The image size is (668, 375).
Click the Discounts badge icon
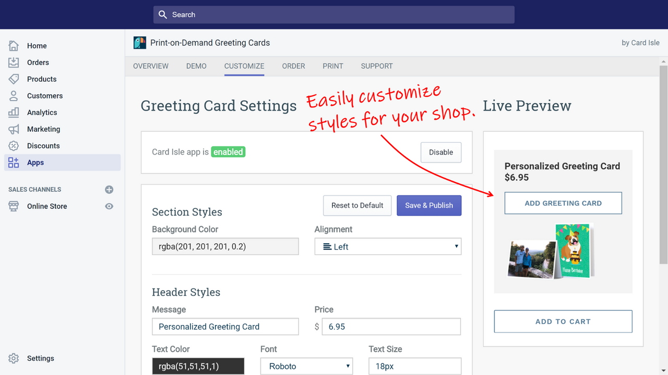(14, 146)
